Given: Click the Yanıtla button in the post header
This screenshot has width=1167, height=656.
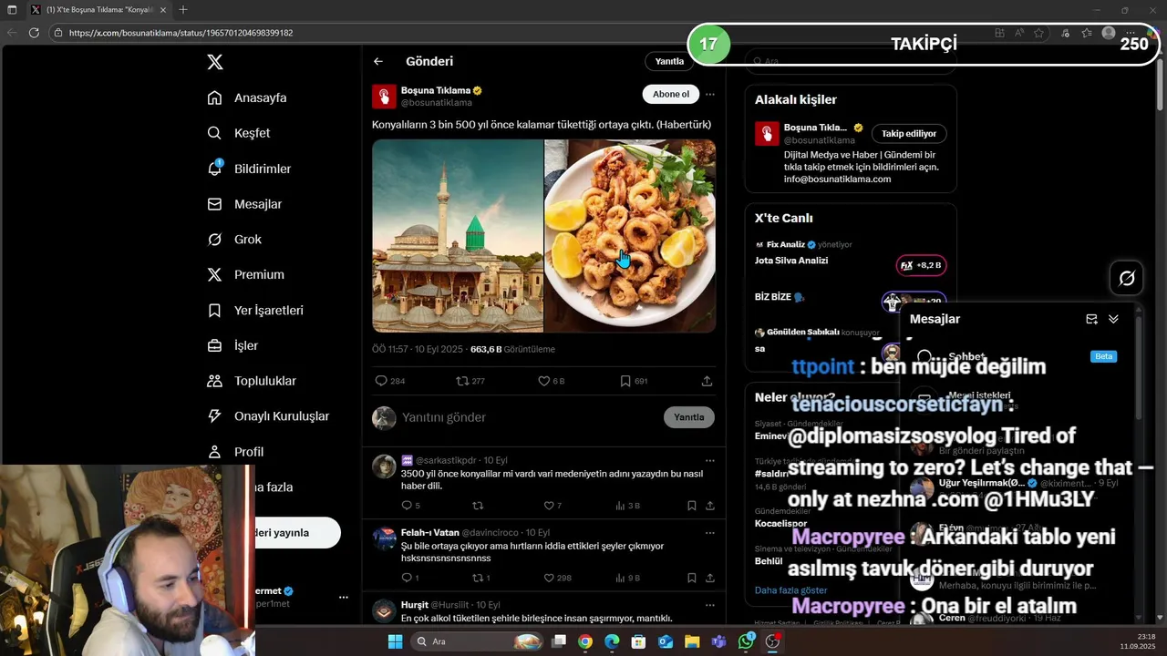Looking at the screenshot, I should [x=669, y=61].
